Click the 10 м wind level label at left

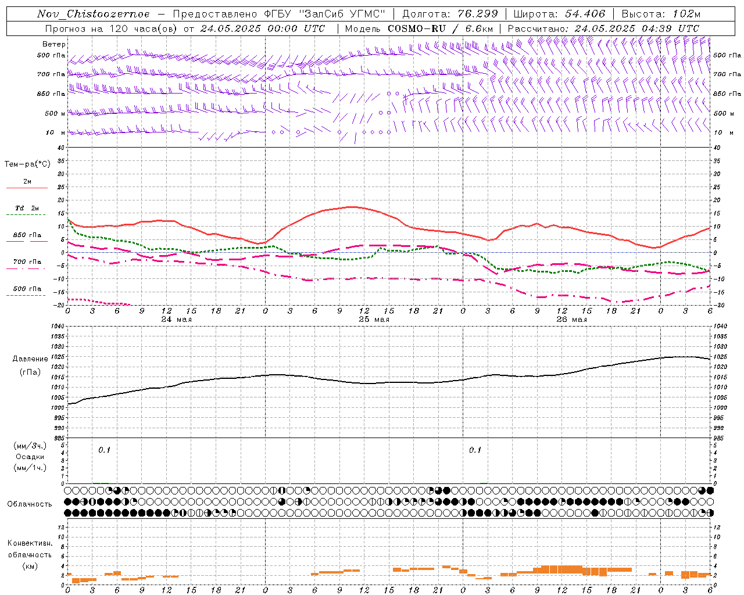coord(56,132)
